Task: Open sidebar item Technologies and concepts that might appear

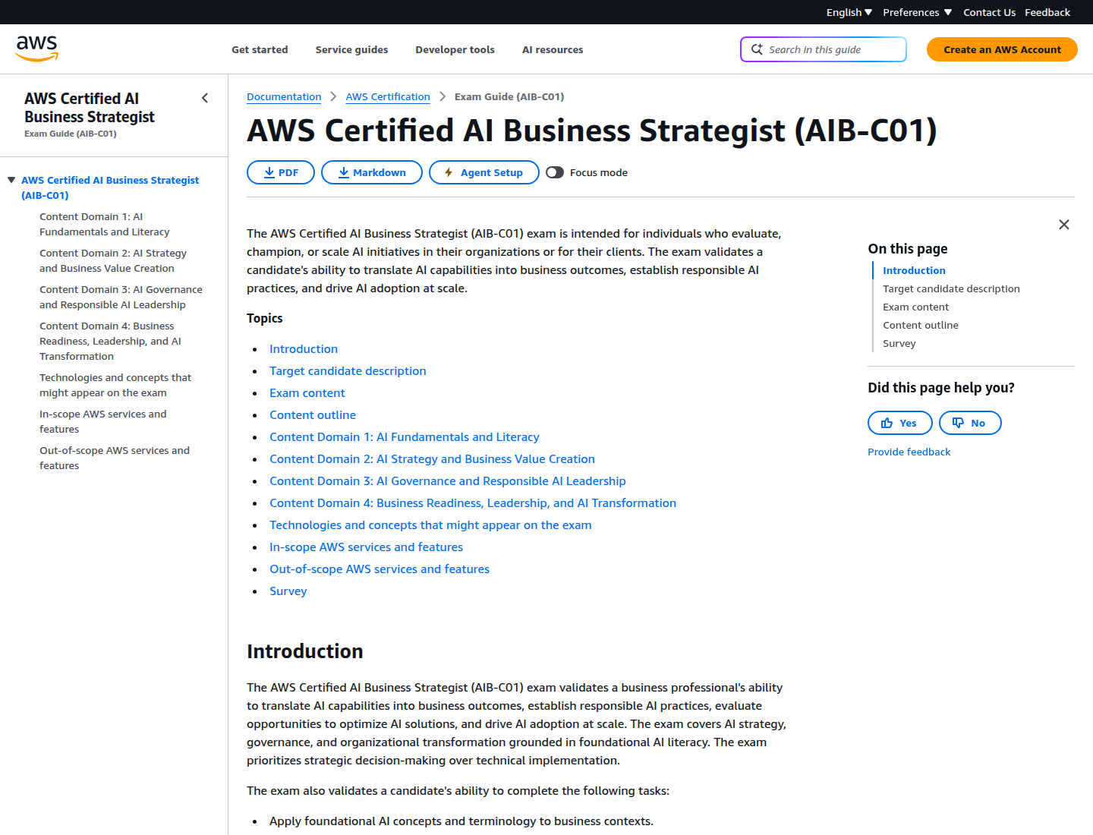Action: click(x=115, y=385)
